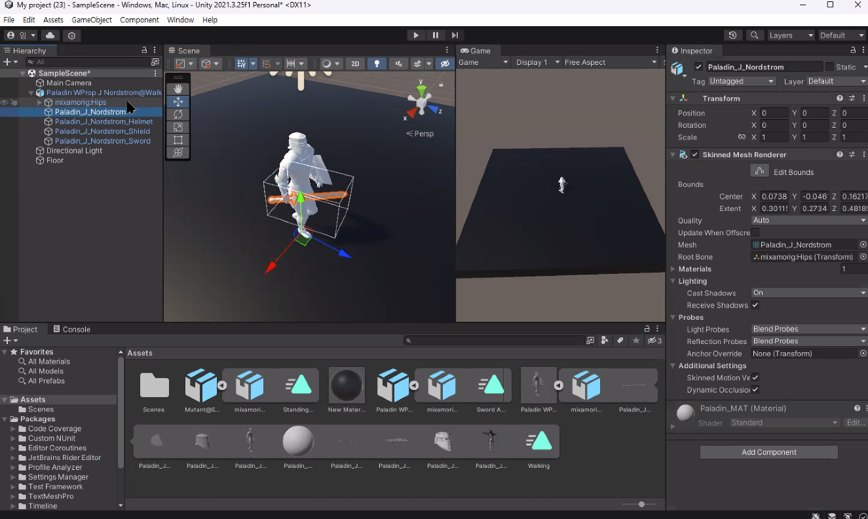The image size is (868, 519).
Task: Toggle scene lighting bulb icon
Action: point(377,64)
